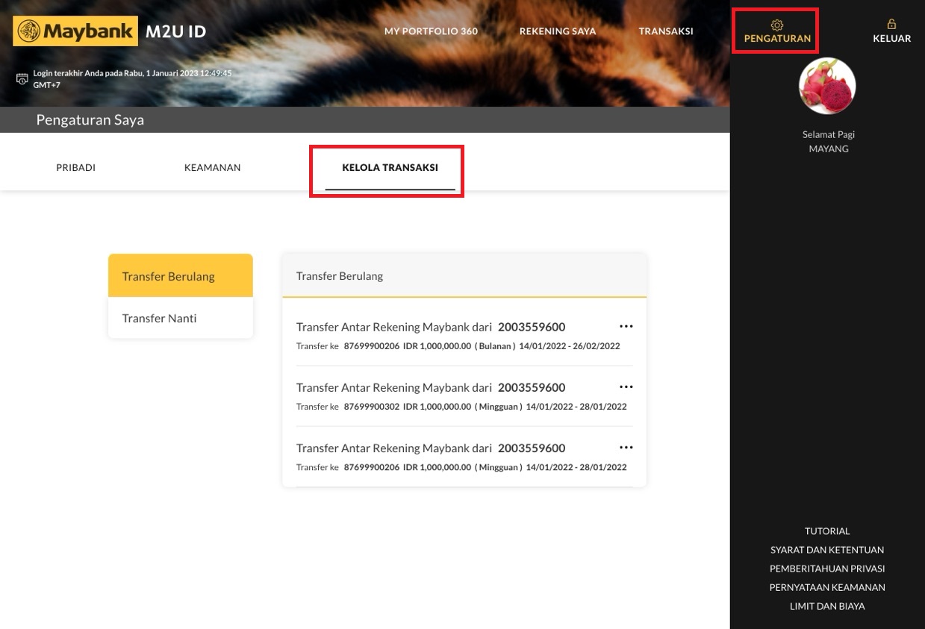925x629 pixels.
Task: Click the Maybank tiger logo
Action: [29, 31]
